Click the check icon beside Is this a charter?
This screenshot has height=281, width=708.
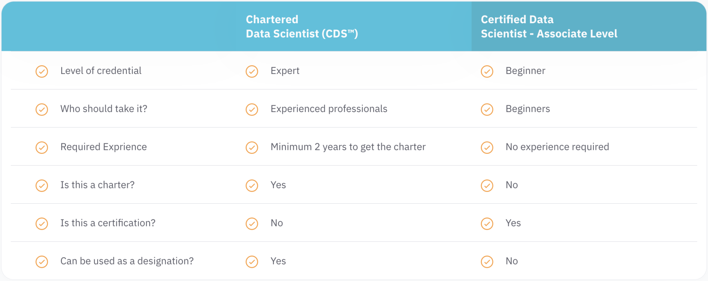(x=42, y=186)
